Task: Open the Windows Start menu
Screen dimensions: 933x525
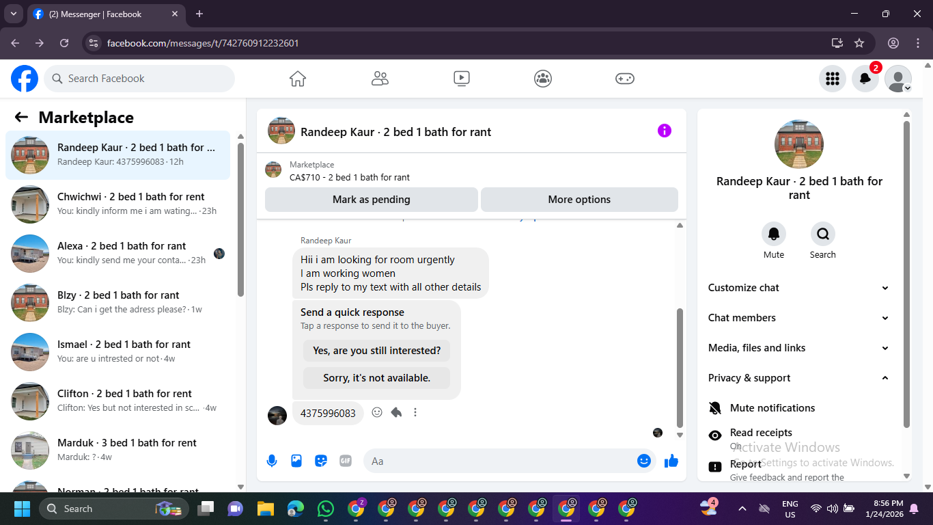Action: click(x=23, y=509)
